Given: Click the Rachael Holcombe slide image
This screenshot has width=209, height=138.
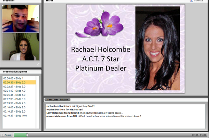Looking at the screenshot, I should (125, 49).
